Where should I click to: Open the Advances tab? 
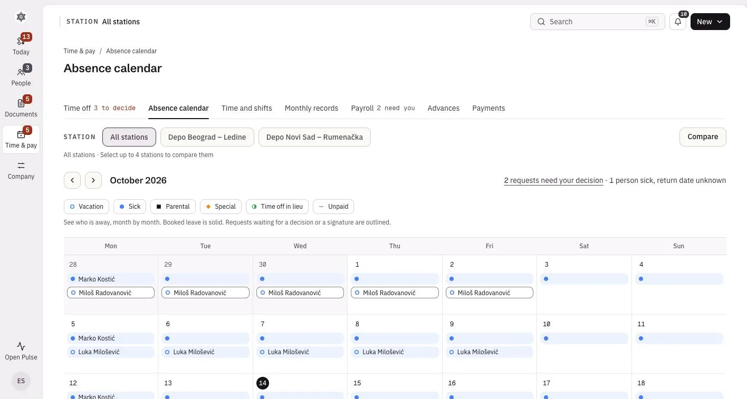(x=444, y=108)
